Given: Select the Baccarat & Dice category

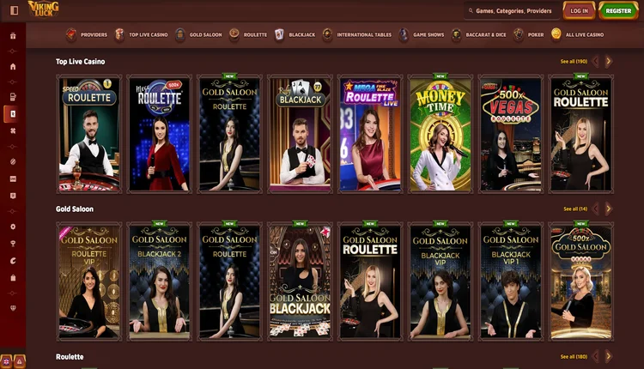Looking at the screenshot, I should point(478,35).
